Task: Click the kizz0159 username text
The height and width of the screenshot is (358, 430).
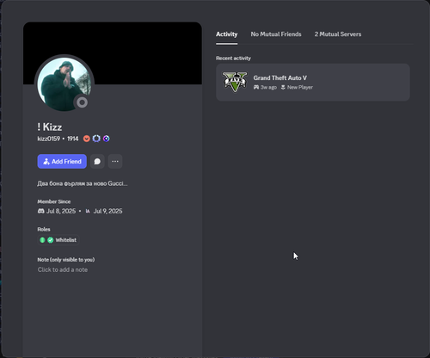Action: coord(49,139)
